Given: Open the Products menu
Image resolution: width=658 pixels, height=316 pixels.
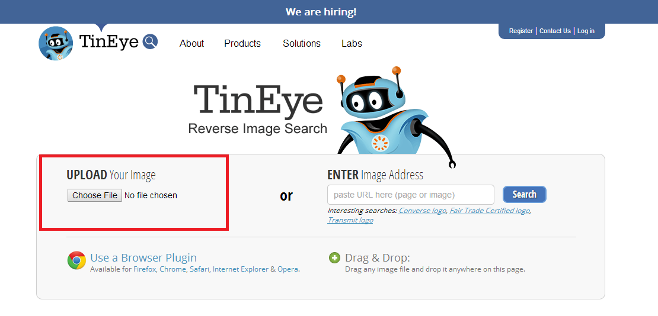Looking at the screenshot, I should tap(242, 44).
